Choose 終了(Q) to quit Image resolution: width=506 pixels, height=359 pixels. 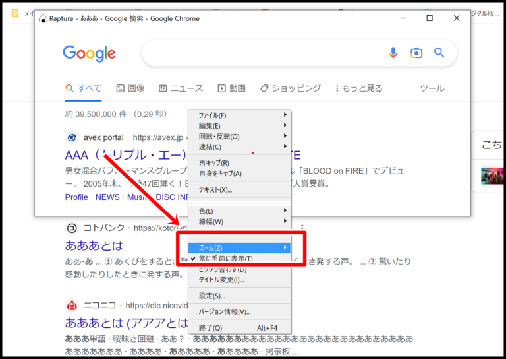(x=239, y=328)
